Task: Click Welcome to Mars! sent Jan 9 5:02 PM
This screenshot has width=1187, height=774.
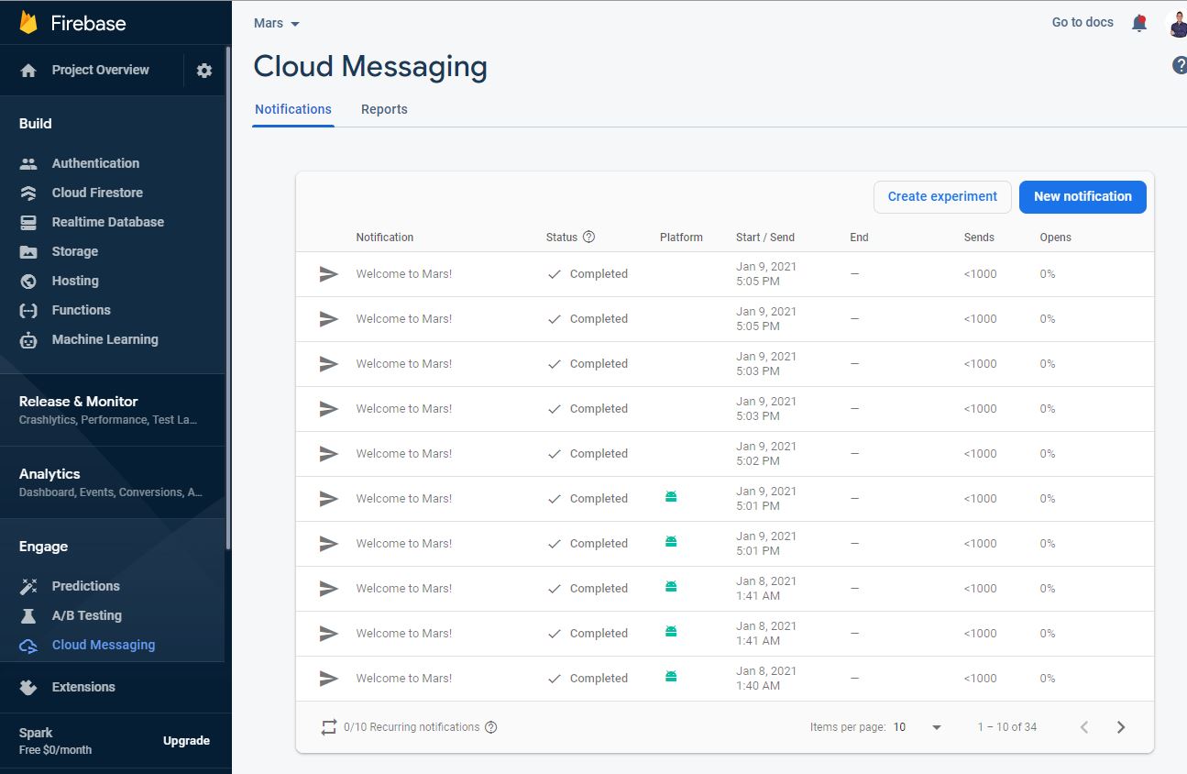Action: pos(404,454)
